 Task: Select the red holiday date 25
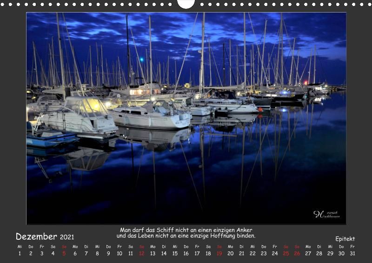tap(286, 253)
